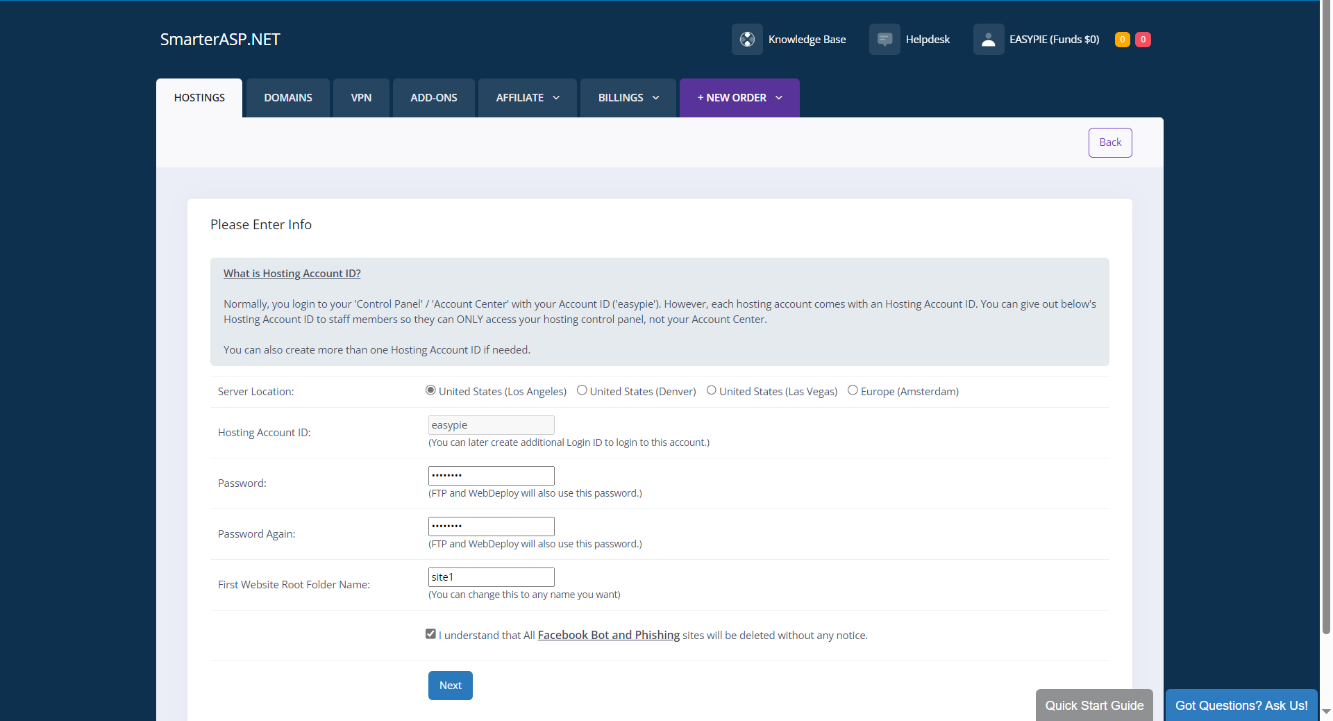Image resolution: width=1333 pixels, height=721 pixels.
Task: Open the EASYPIE account profile icon
Action: click(x=988, y=40)
